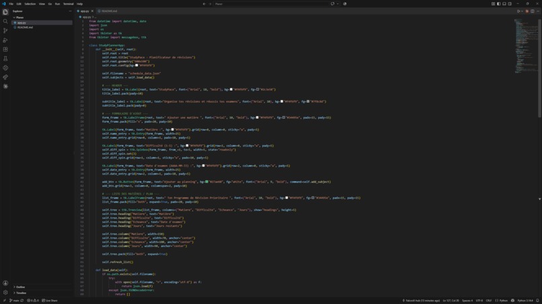
Task: Split the editor to the right
Action: [x=533, y=11]
